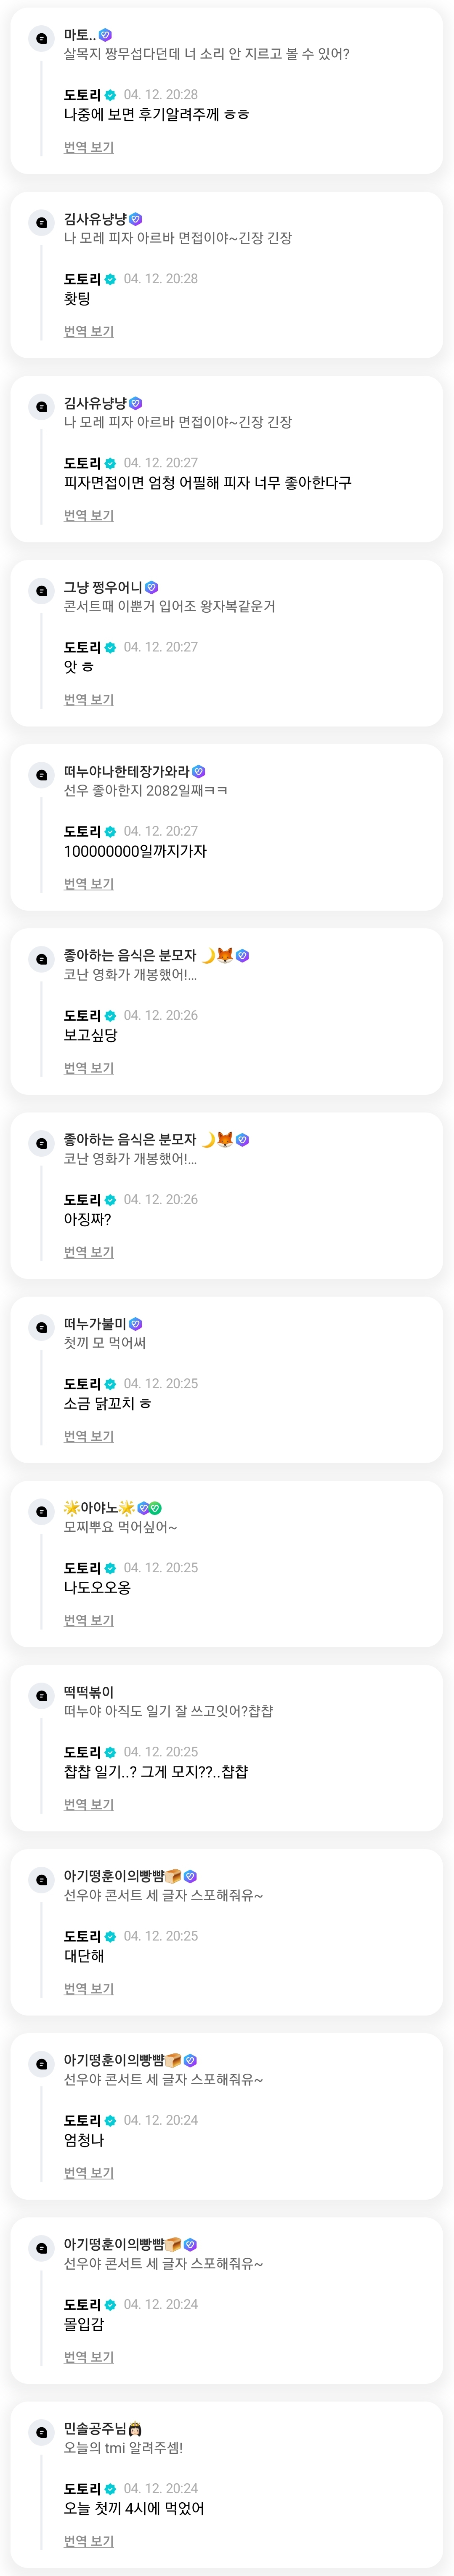
Task: Click 번역 보기 under the 홧팅 reply
Action: [x=89, y=331]
